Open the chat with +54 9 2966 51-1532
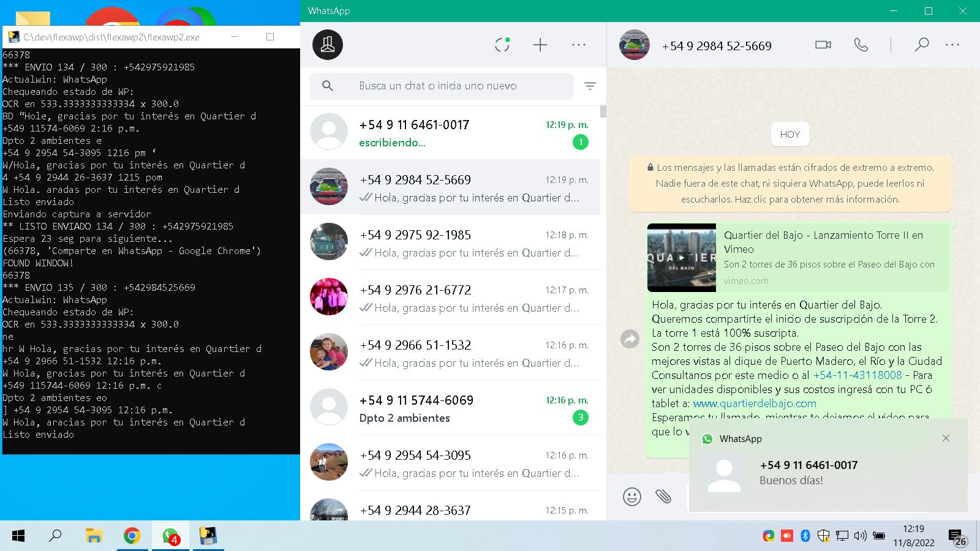 (450, 353)
